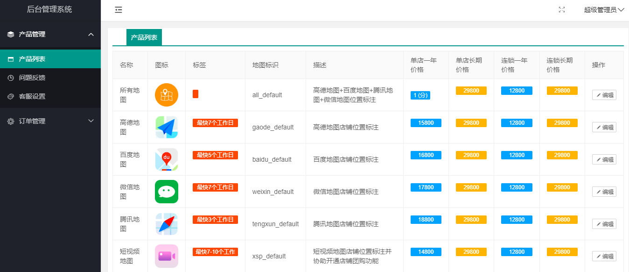Select the green WeChat icon for 微信地图

point(166,191)
